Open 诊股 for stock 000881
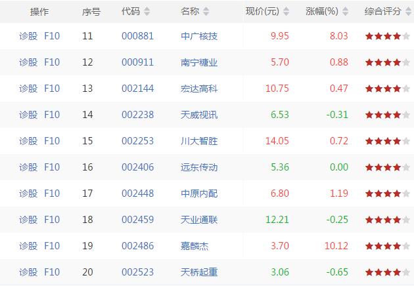The width and height of the screenshot is (414, 286). point(28,36)
